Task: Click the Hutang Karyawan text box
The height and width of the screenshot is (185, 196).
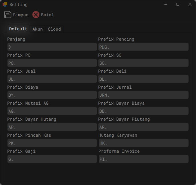Action: (x=143, y=143)
